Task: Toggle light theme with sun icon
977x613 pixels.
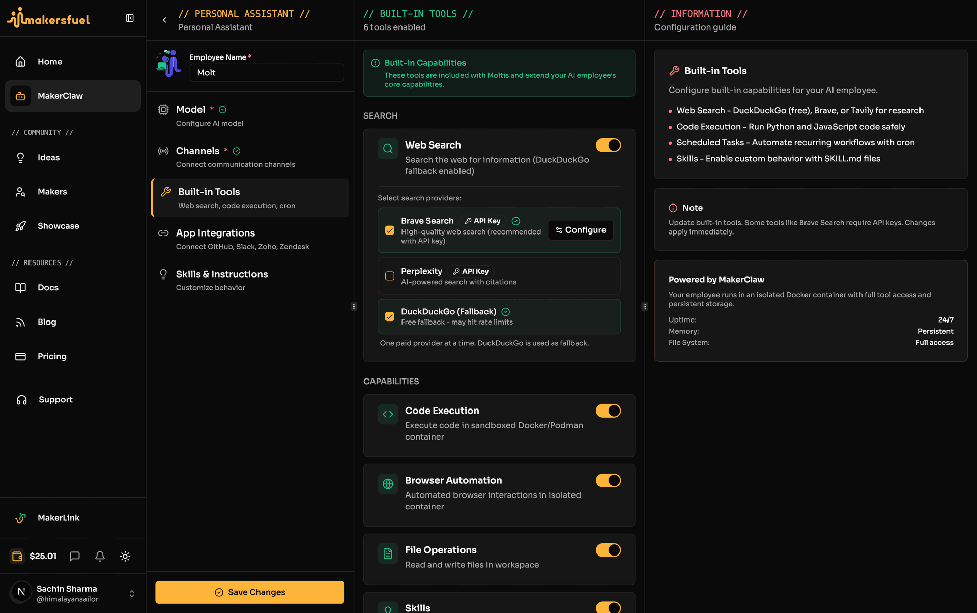Action: pos(125,556)
